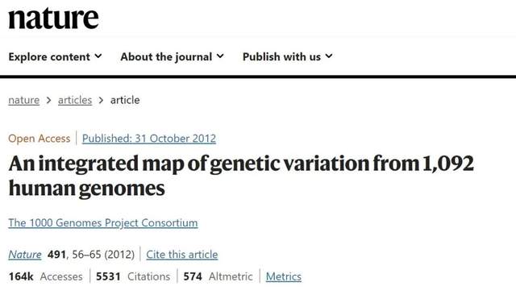This screenshot has width=516, height=299.
Task: Expand the Publish with us chevron
Action: pyautogui.click(x=329, y=56)
